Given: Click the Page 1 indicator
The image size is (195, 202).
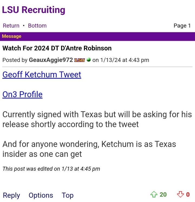Looking at the screenshot, I should click(x=182, y=26).
